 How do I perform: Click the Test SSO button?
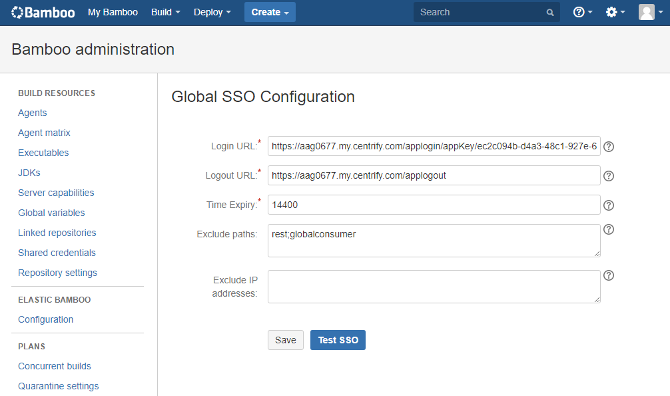pos(338,340)
